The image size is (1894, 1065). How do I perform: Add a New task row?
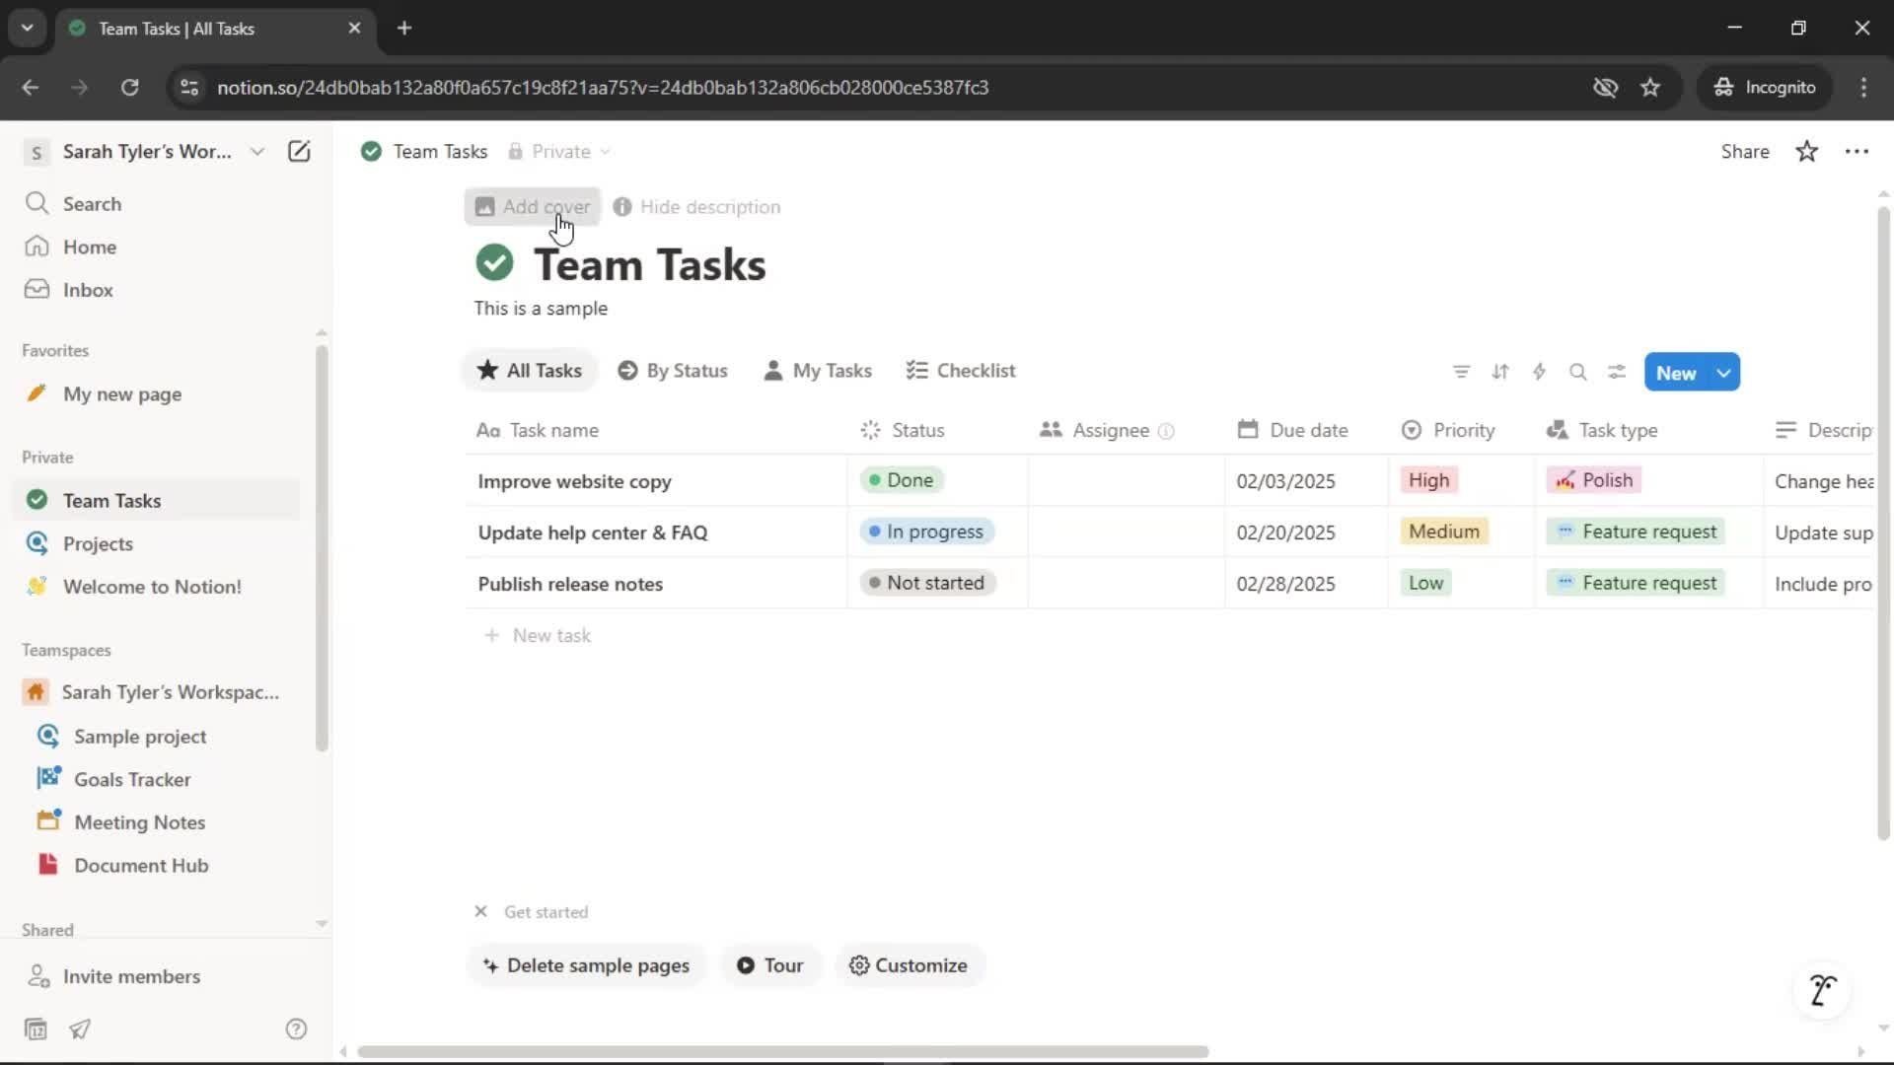(538, 635)
